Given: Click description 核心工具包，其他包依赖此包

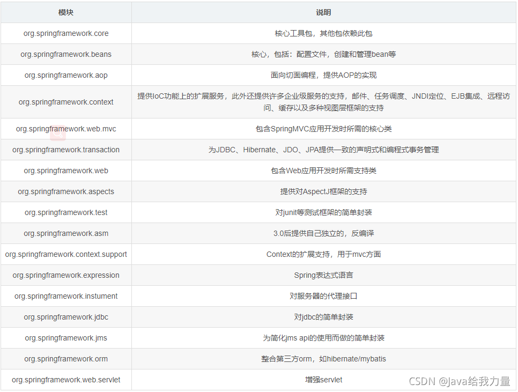Looking at the screenshot, I should 323,33.
